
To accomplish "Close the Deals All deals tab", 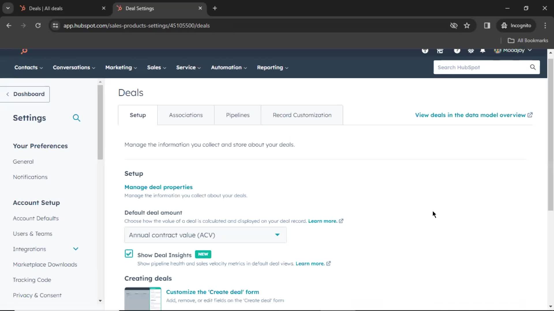I will (104, 8).
